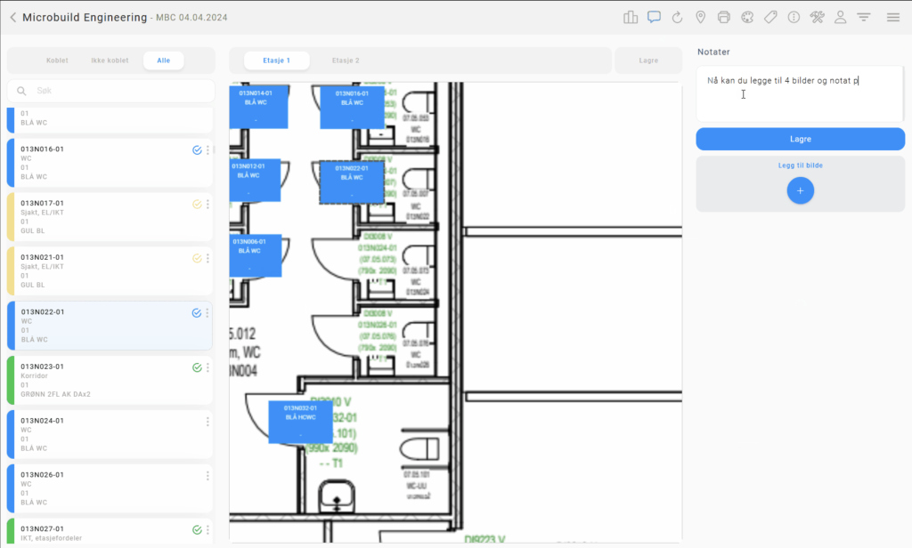Toggle the check status on 013N016-01 row
Image resolution: width=912 pixels, height=548 pixels.
click(197, 150)
